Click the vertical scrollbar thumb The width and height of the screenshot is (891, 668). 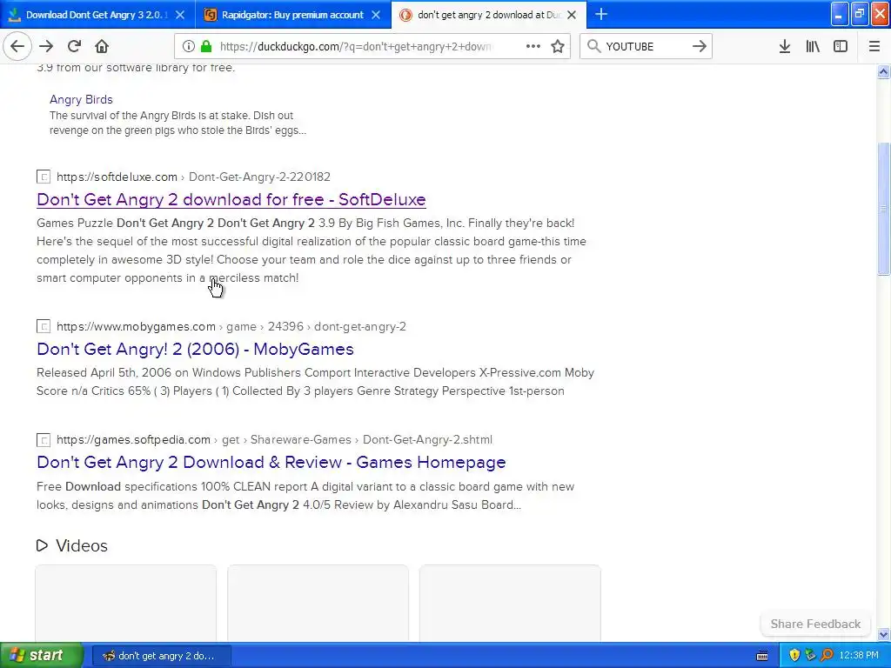(883, 209)
